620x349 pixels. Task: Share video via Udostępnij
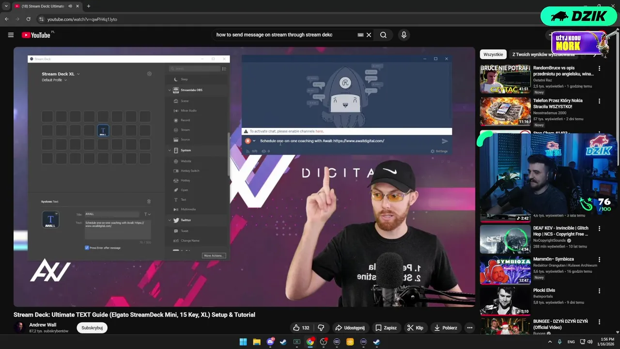click(350, 328)
